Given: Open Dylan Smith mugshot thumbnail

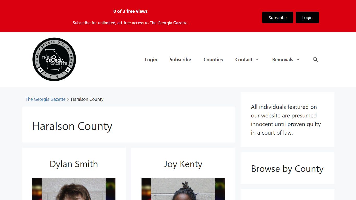Looking at the screenshot, I should [x=74, y=189].
